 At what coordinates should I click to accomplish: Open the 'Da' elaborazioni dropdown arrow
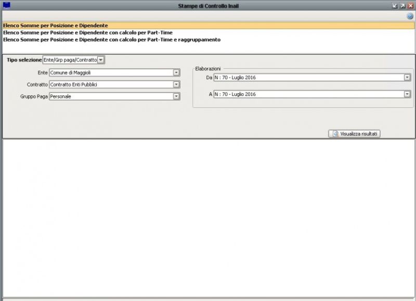[407, 78]
